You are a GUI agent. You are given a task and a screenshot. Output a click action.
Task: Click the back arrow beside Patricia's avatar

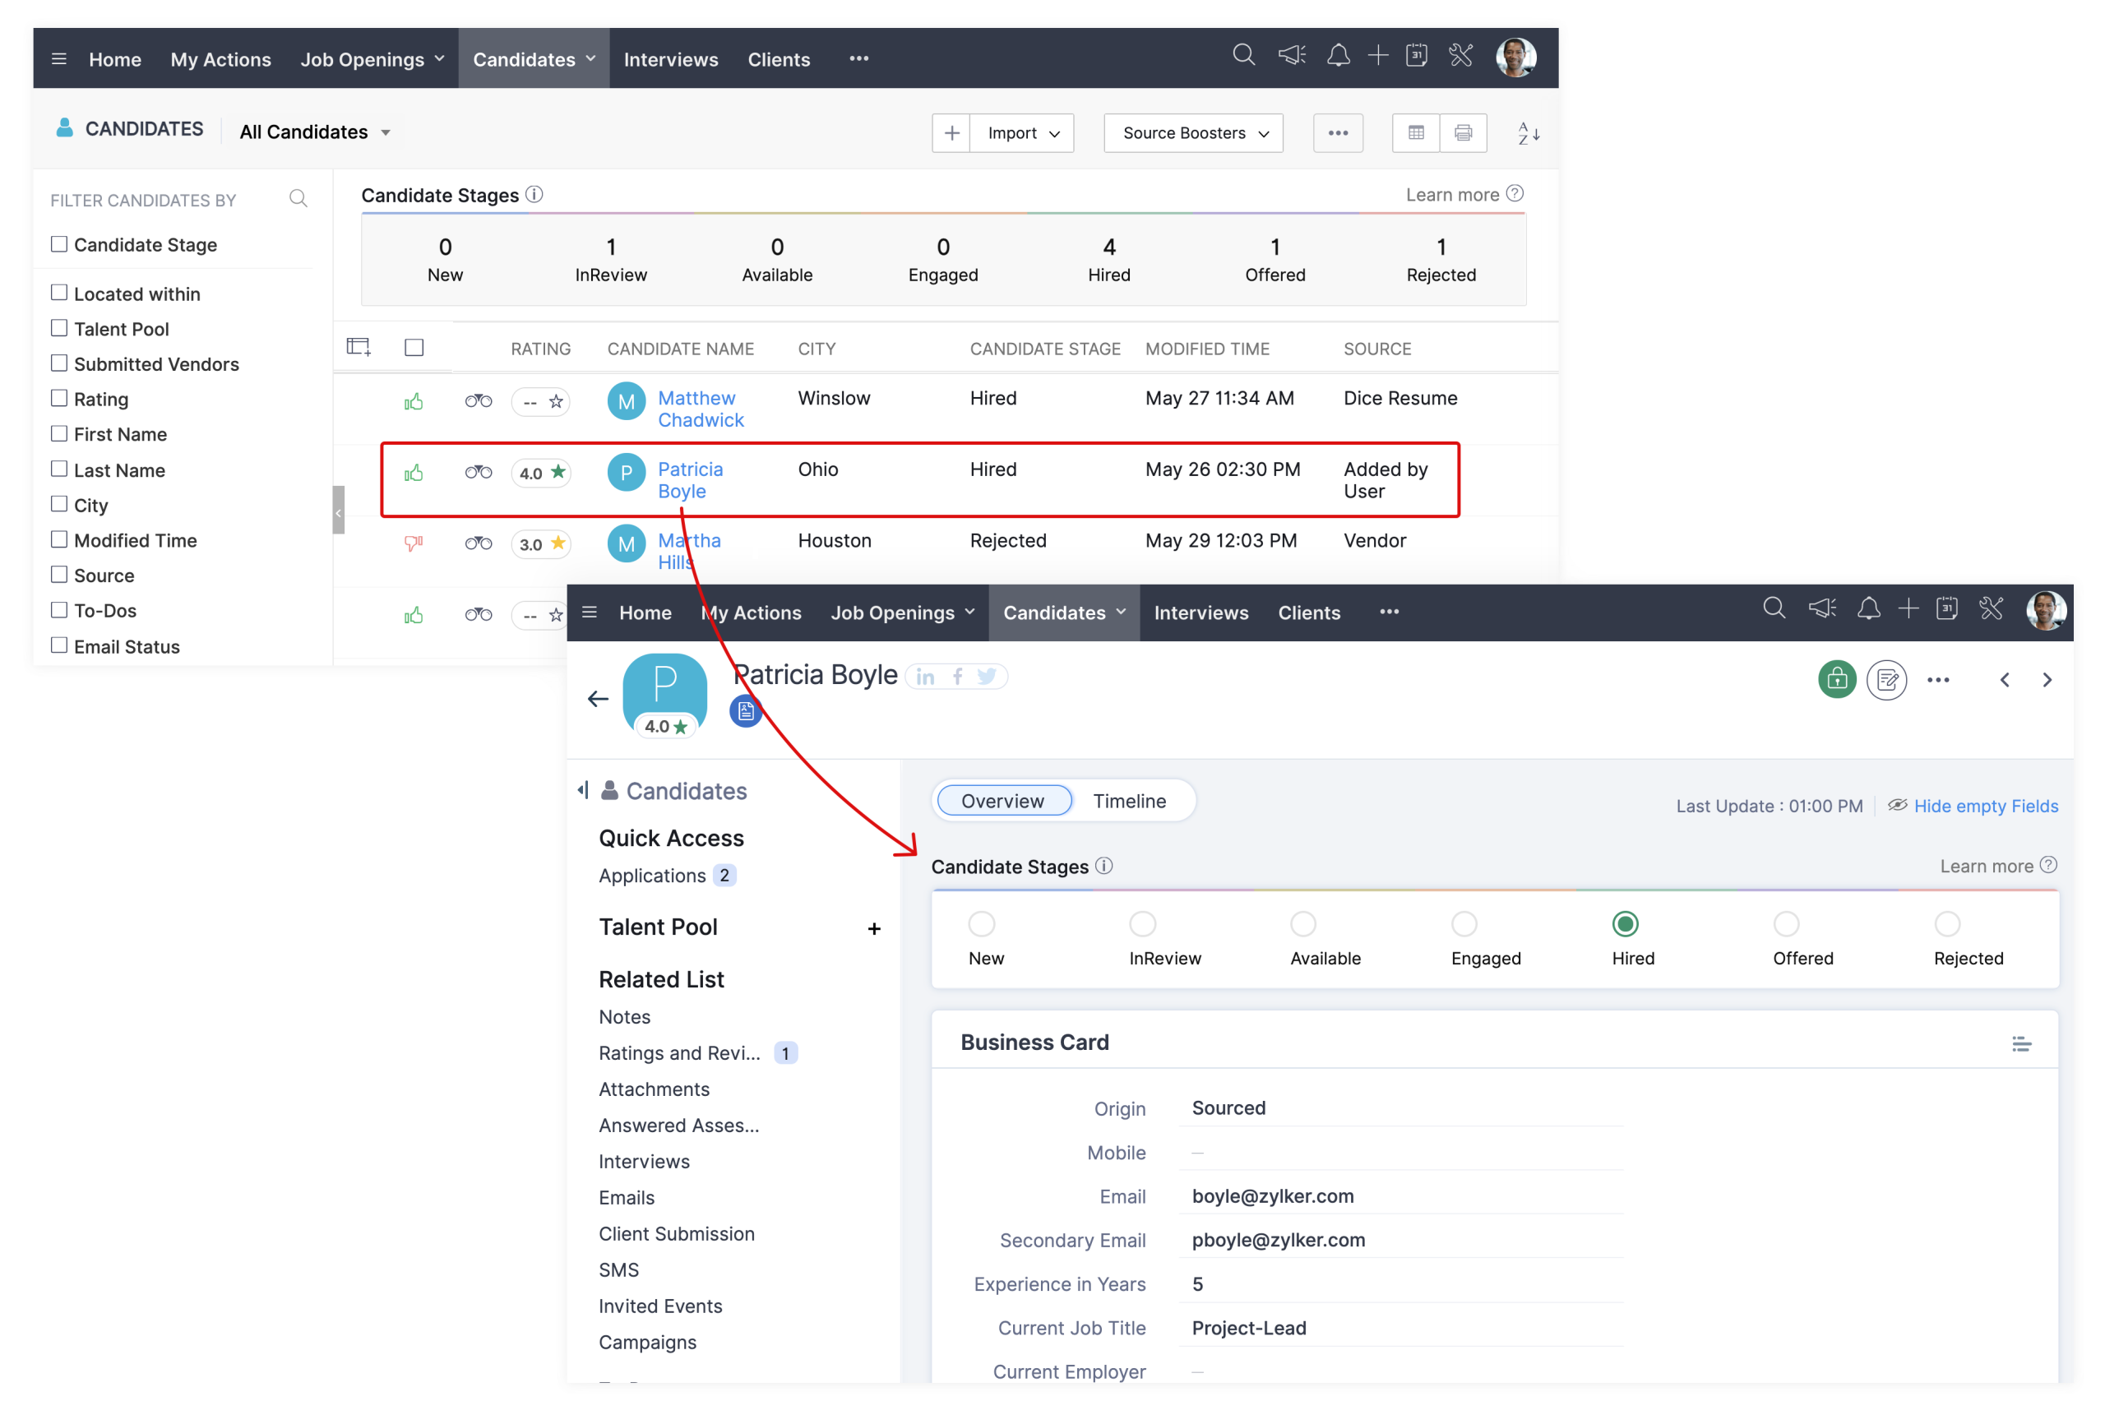point(598,698)
